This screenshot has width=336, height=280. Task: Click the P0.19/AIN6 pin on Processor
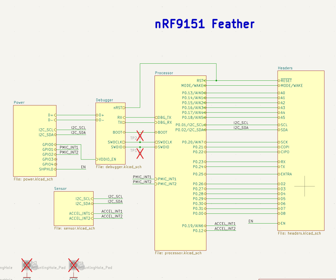click(194, 226)
